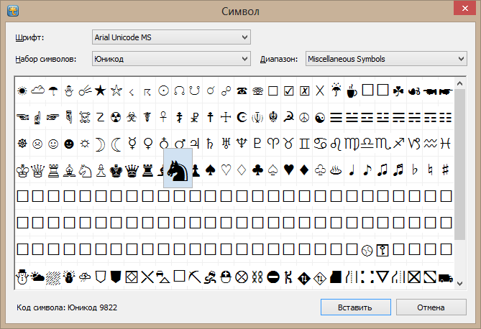The image size is (481, 329).
Task: Choose the black spade suit symbol
Action: 211,170
